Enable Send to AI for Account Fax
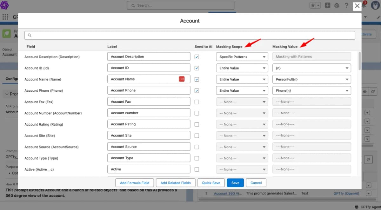The height and width of the screenshot is (210, 381). [x=197, y=102]
